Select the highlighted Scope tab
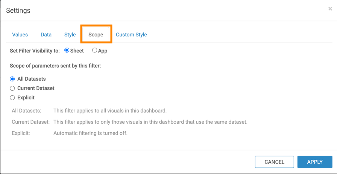The image size is (337, 174). (x=96, y=34)
